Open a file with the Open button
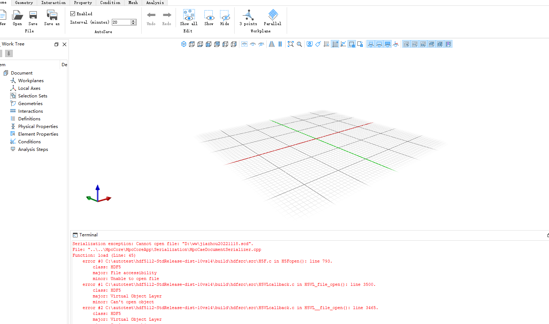 [17, 18]
